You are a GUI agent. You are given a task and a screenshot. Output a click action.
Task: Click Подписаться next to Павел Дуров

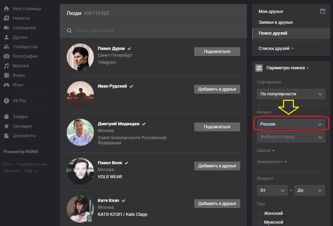(217, 52)
